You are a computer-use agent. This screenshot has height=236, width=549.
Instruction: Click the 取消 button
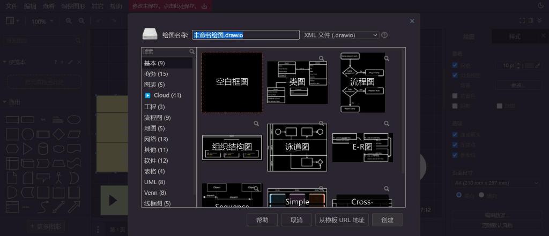pos(296,220)
